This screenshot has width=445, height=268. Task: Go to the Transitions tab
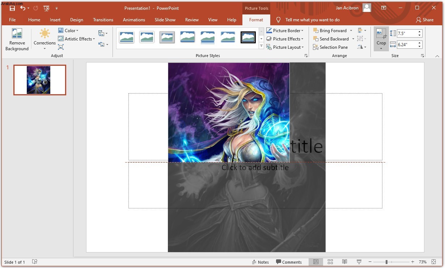click(x=103, y=20)
